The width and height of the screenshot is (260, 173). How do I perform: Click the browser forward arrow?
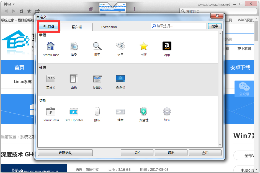14,11
